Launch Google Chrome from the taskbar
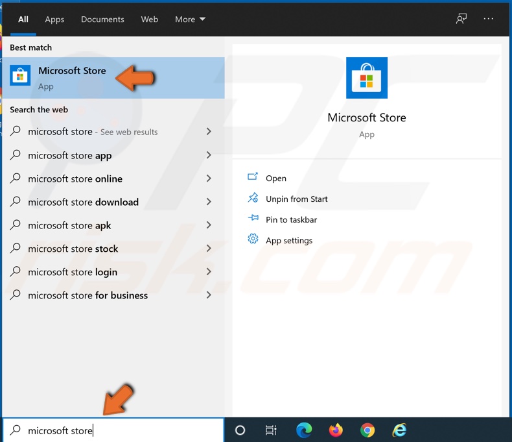 (367, 430)
